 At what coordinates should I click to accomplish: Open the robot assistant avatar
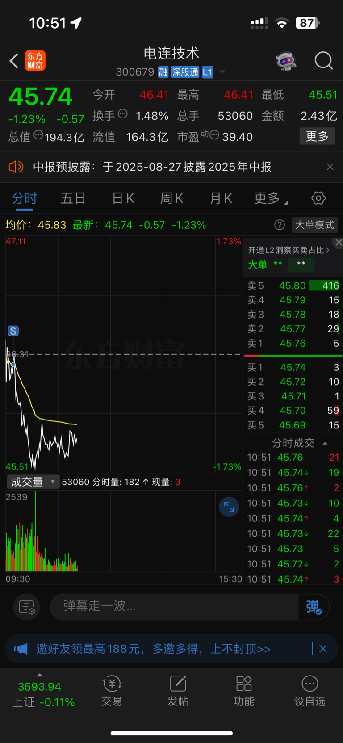tap(286, 60)
